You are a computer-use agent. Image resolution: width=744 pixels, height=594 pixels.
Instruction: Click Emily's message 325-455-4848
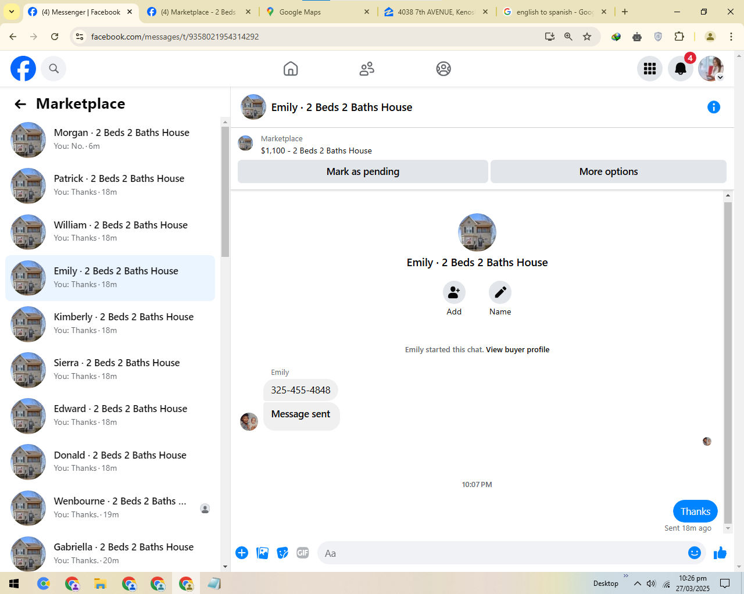301,390
